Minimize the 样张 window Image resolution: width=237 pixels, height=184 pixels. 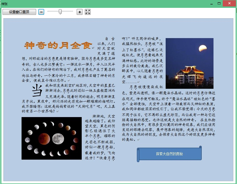(210, 3)
